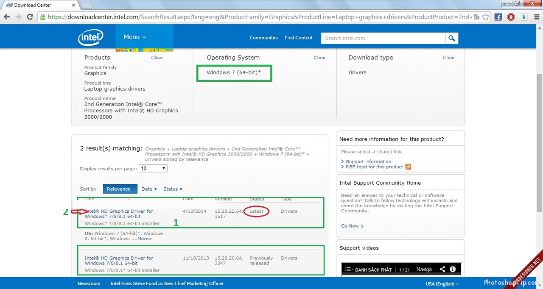Click the blue info extension icon

coord(524,17)
